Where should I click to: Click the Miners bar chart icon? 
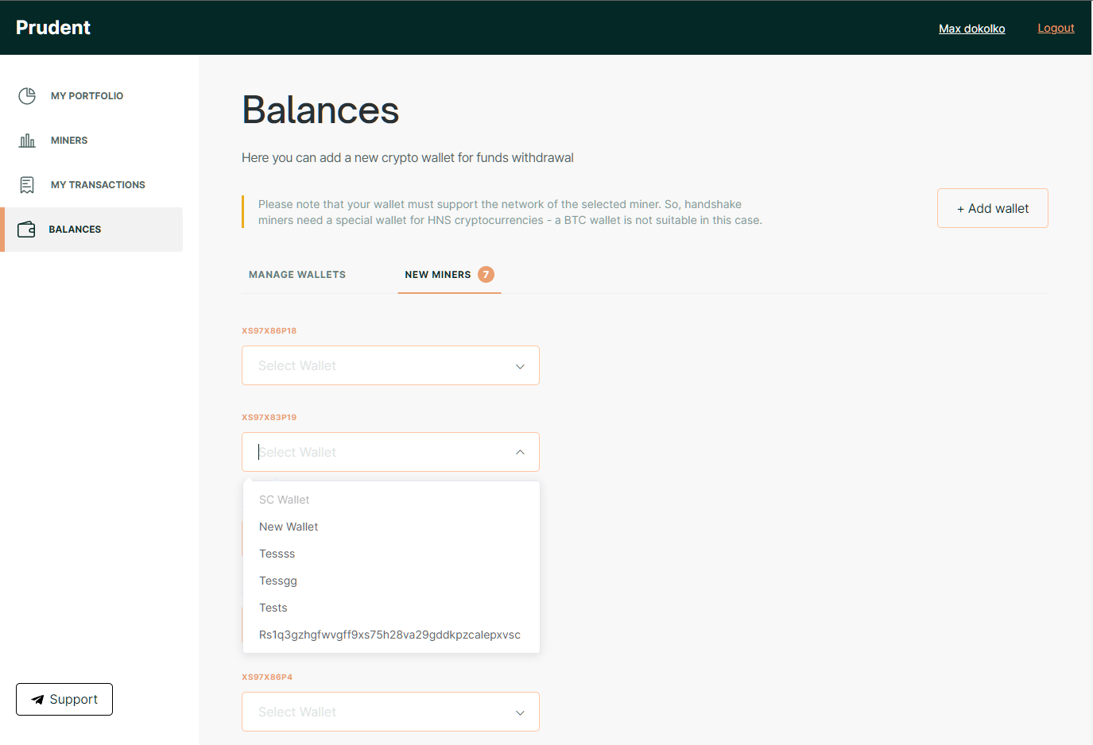click(27, 141)
